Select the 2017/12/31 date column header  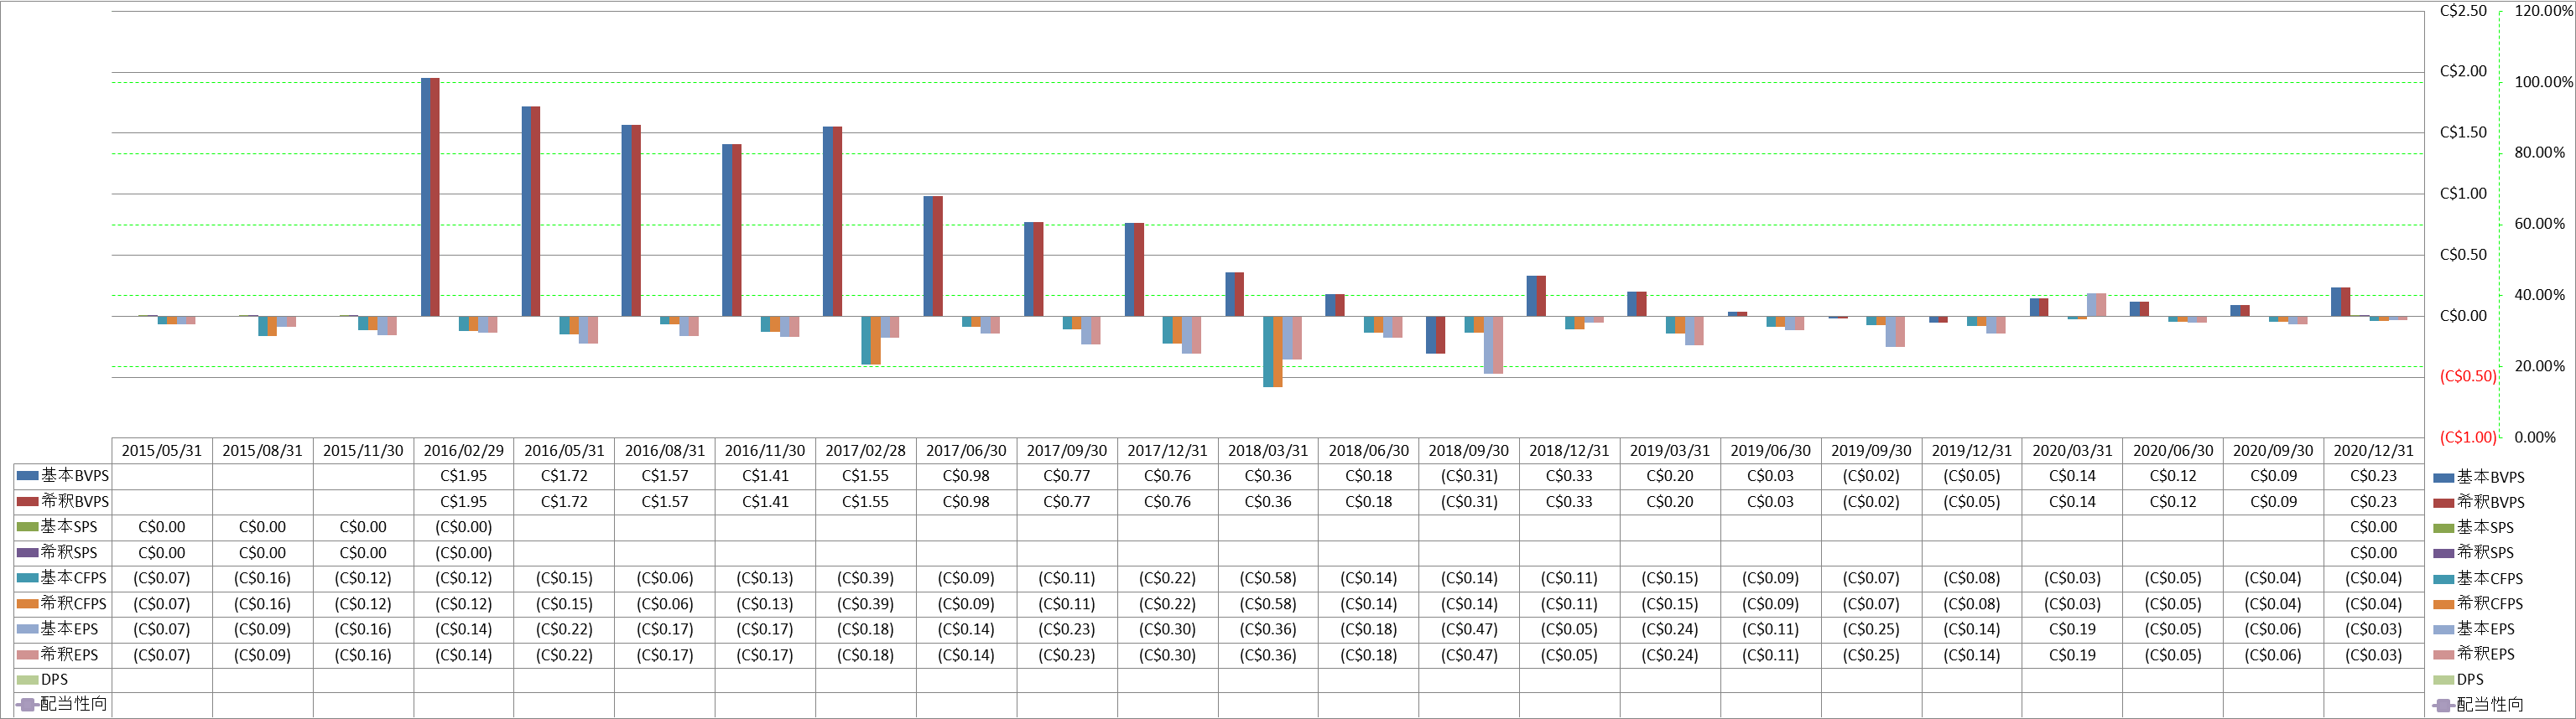[x=1167, y=452]
